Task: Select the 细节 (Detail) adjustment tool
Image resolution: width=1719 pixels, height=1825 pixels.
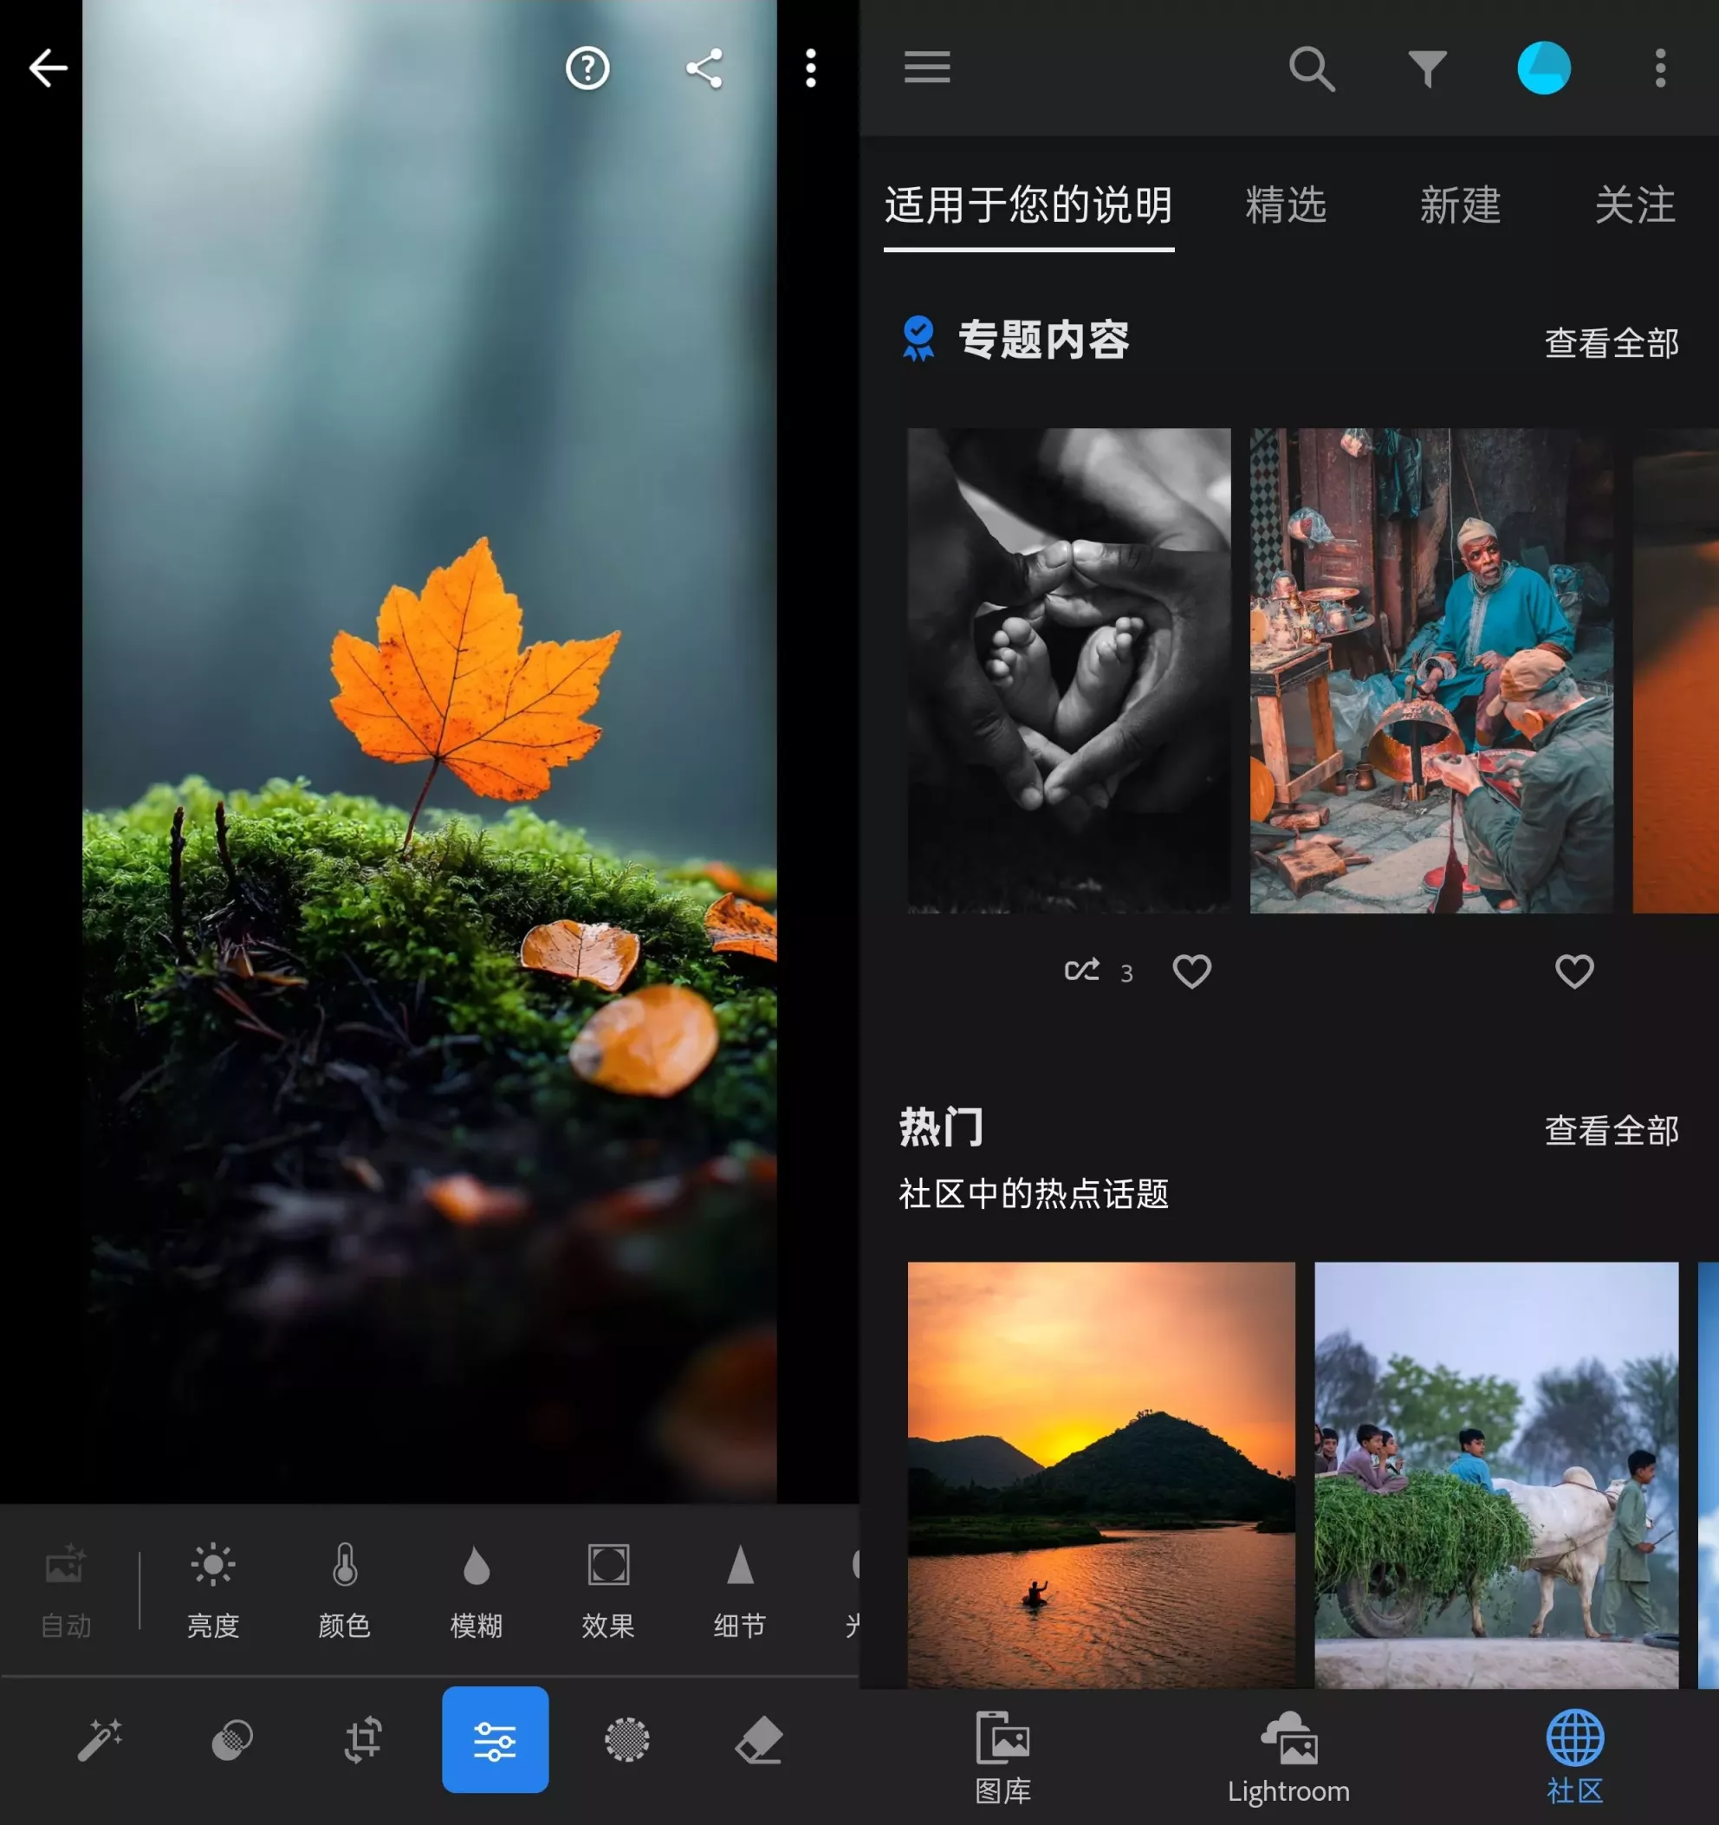Action: 740,1593
